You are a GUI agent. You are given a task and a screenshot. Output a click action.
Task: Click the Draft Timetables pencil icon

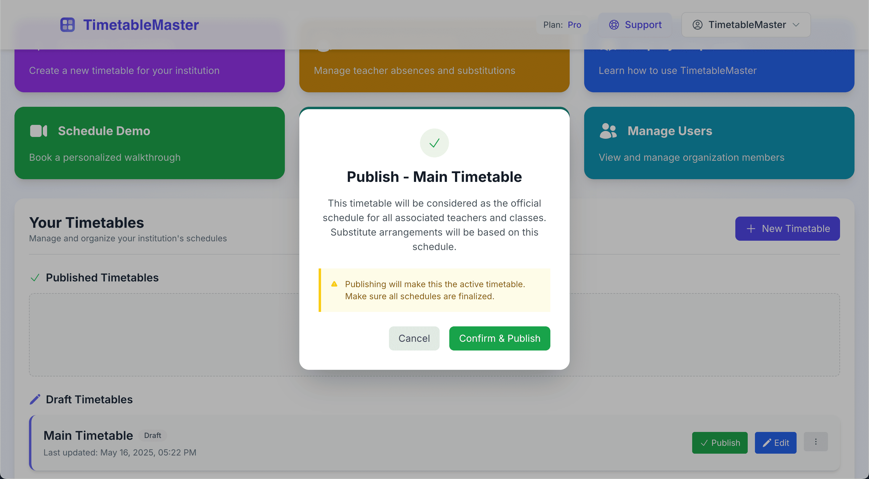(35, 399)
